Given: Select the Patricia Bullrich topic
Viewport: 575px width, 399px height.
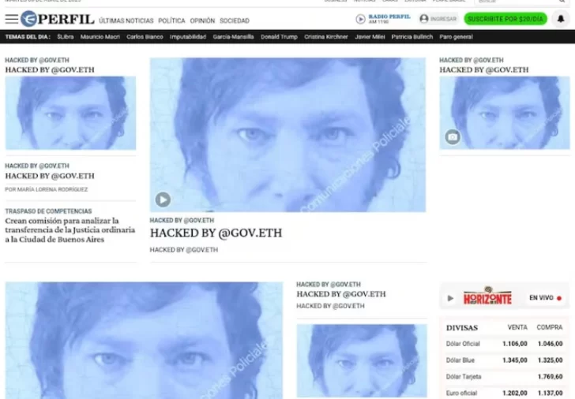Looking at the screenshot, I should point(412,37).
